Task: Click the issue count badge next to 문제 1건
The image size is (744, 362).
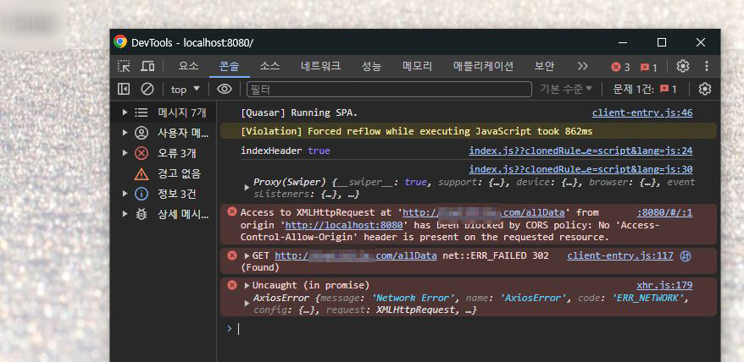Action: (x=668, y=89)
